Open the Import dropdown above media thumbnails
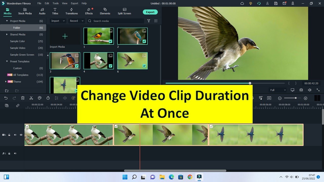Image resolution: width=324 pixels, height=182 pixels. (58, 21)
